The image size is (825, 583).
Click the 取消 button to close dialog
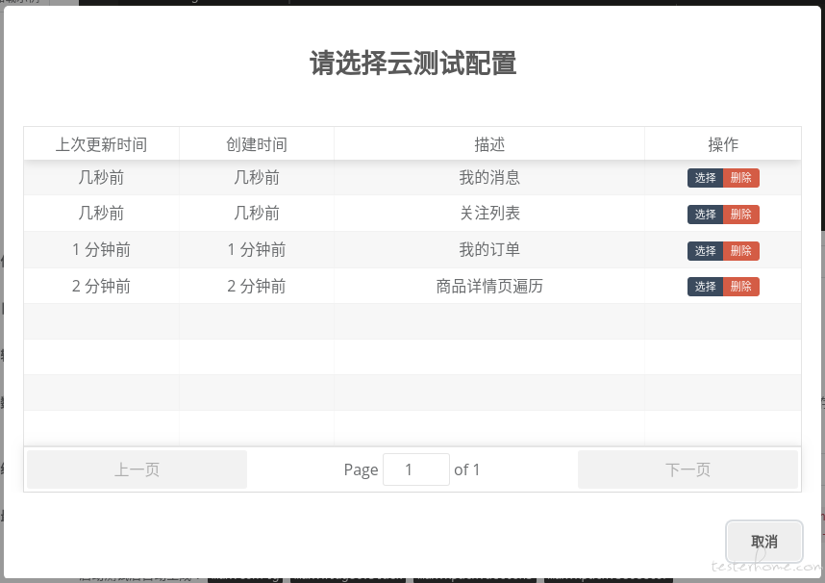click(763, 542)
